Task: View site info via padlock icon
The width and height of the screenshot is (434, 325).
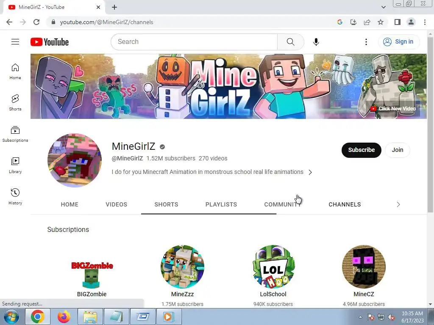Action: [53, 22]
